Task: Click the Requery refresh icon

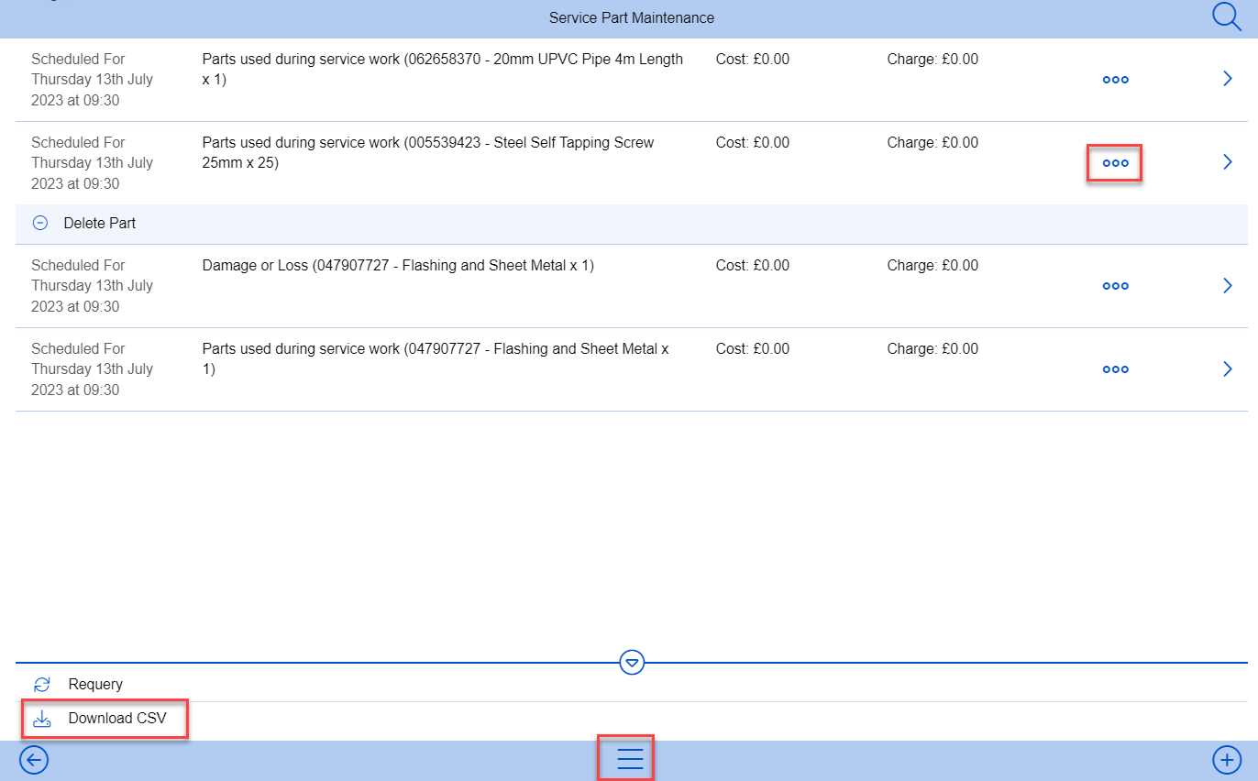Action: pyautogui.click(x=41, y=685)
